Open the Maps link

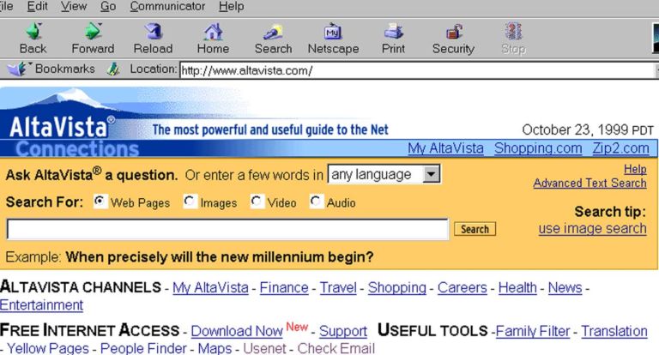click(x=215, y=348)
